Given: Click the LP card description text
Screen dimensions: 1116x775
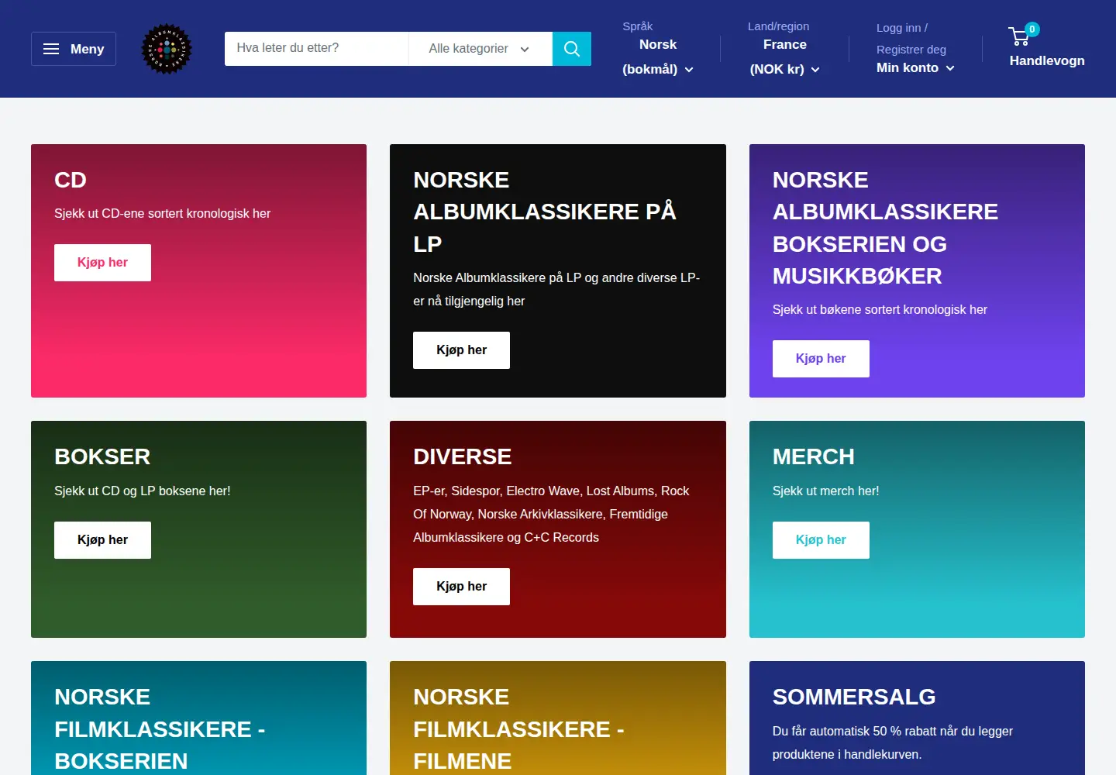Looking at the screenshot, I should (x=556, y=290).
